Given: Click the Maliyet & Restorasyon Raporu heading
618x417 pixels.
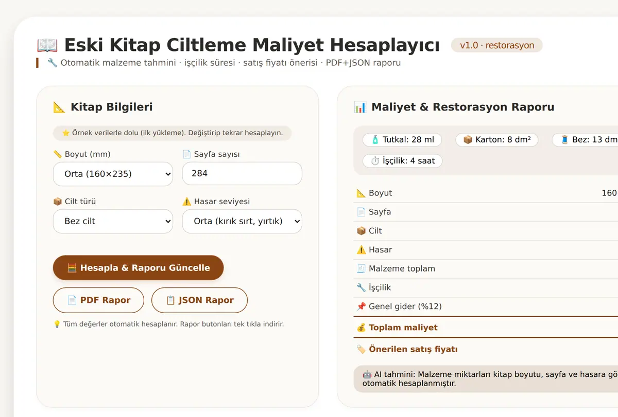Looking at the screenshot, I should click(x=463, y=107).
